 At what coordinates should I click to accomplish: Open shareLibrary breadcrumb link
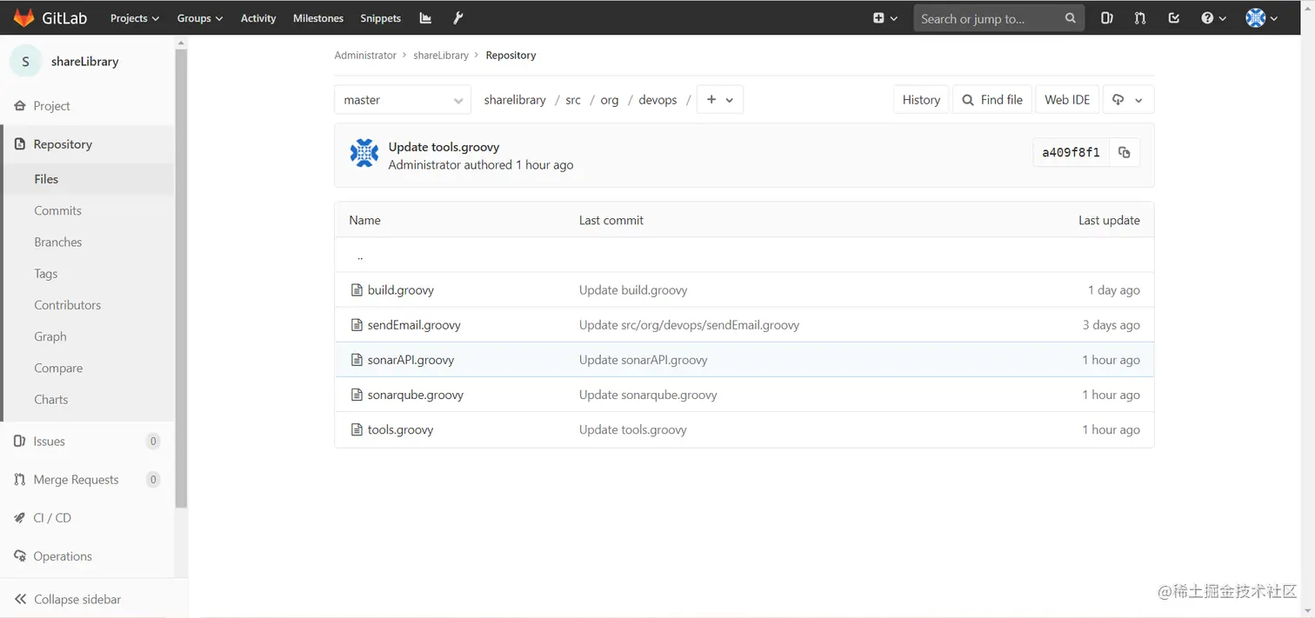441,55
